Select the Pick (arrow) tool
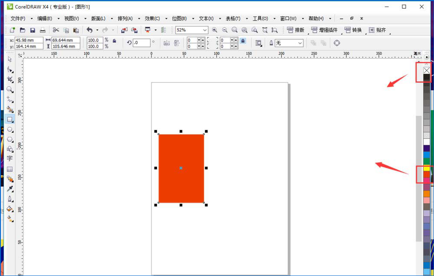 tap(10, 60)
